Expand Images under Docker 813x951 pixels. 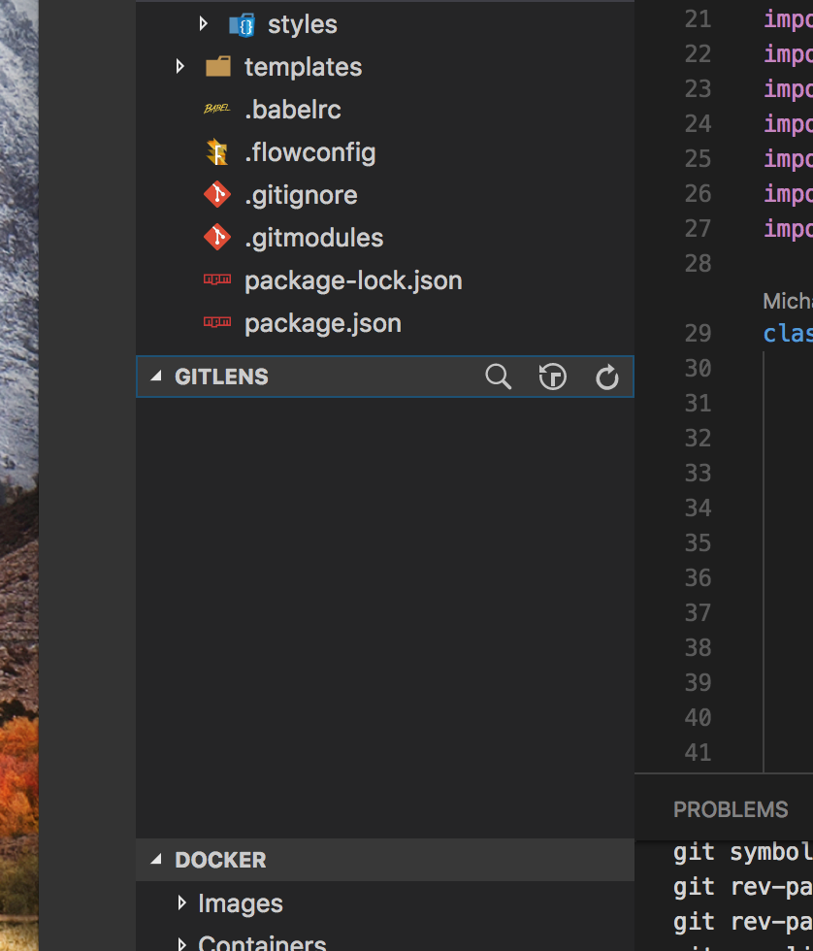[x=179, y=902]
